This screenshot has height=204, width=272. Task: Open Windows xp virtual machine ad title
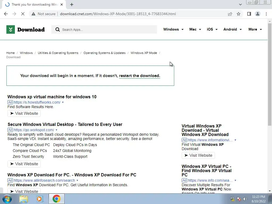click(x=52, y=97)
